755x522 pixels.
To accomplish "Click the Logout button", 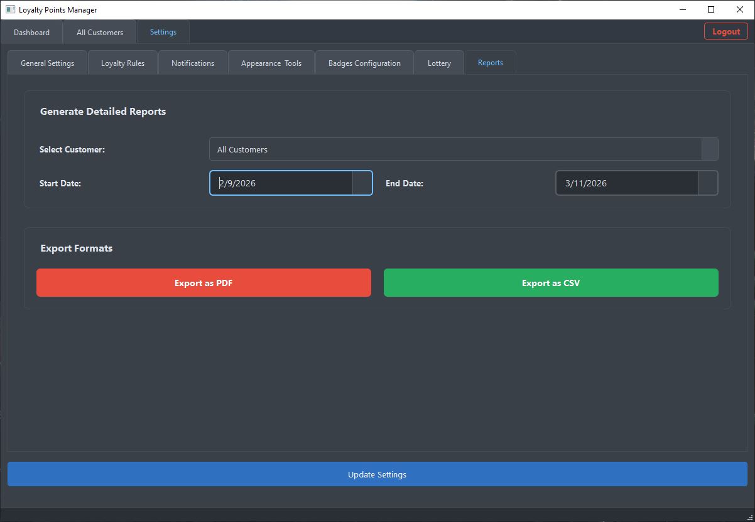I will 725,32.
